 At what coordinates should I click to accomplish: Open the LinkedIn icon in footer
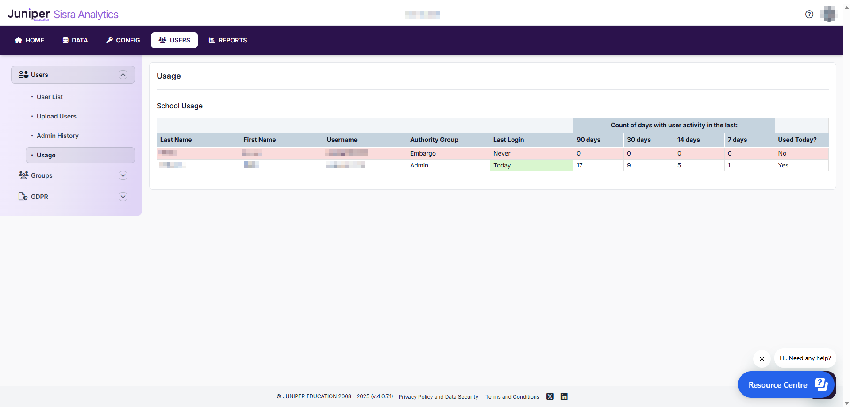[564, 396]
